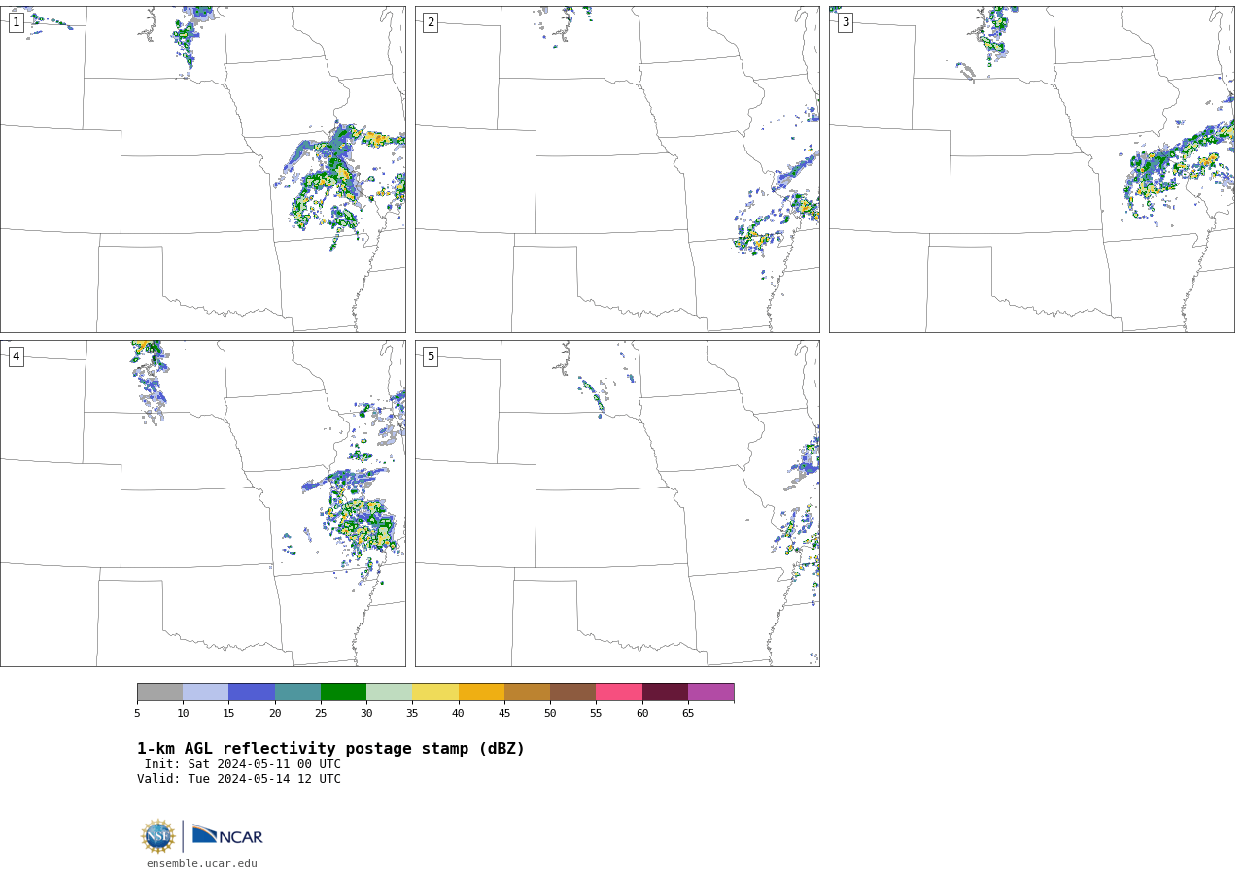Image resolution: width=1244 pixels, height=875 pixels.
Task: Click the light blue 10-15 dBZ swatch
Action: point(205,692)
